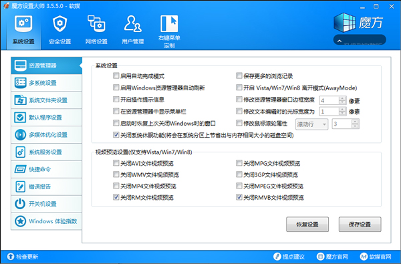
Task: Enable 启用自动完成模式 checkbox
Action: tap(116, 76)
